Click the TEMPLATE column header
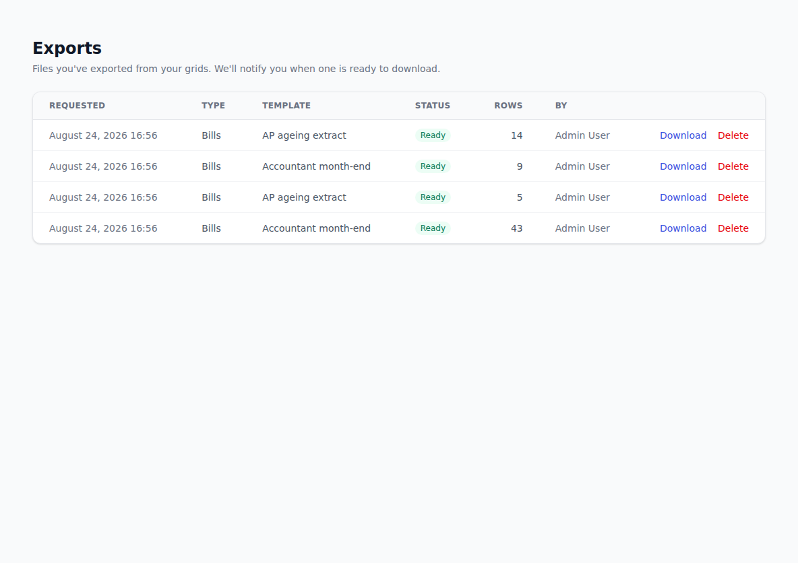This screenshot has height=563, width=798. coord(286,106)
